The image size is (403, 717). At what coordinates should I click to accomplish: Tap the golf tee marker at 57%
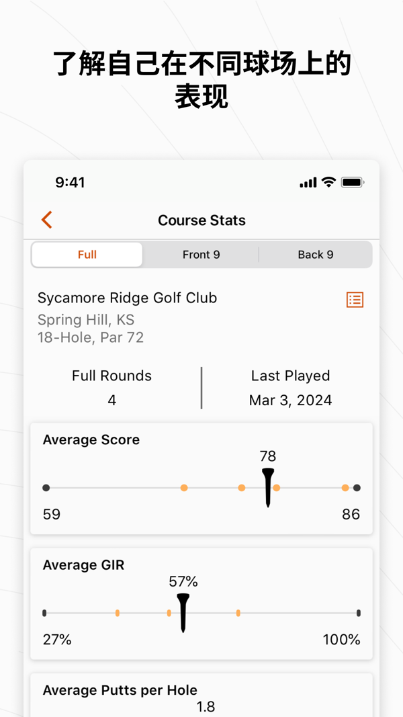click(x=183, y=611)
